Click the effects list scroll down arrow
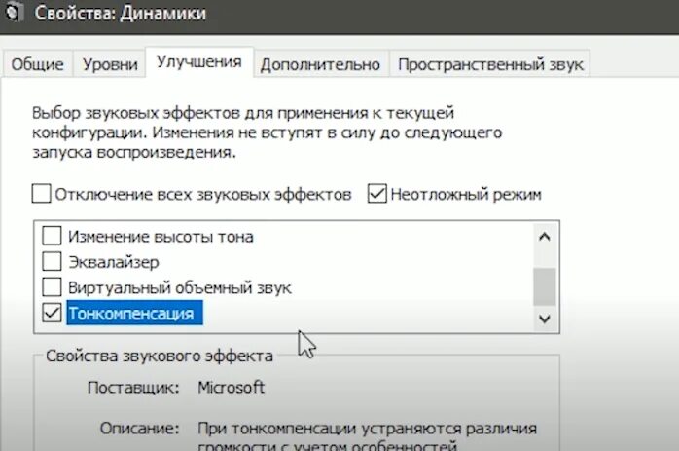 [545, 319]
